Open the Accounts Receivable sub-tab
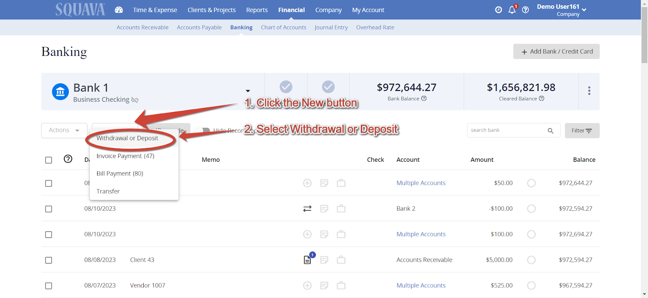The height and width of the screenshot is (298, 648). click(x=143, y=27)
